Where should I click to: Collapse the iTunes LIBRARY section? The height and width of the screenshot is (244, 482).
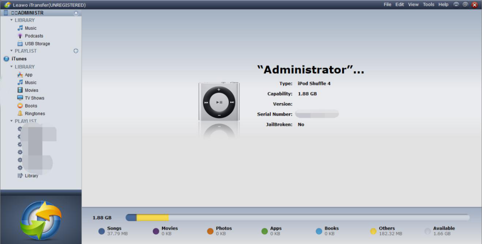tap(12, 67)
